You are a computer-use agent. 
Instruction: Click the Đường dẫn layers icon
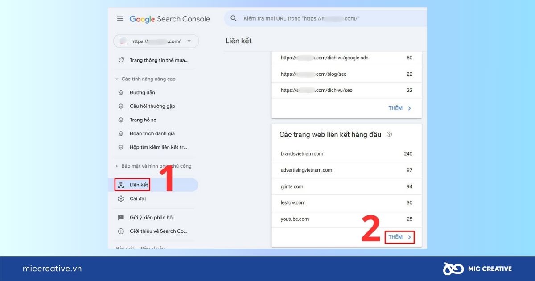(x=121, y=93)
